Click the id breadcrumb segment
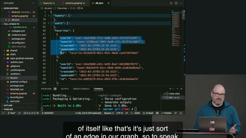 (80, 8)
